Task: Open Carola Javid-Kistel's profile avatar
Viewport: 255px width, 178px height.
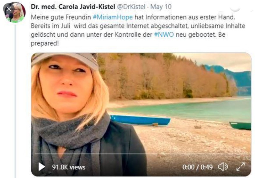Action: click(16, 12)
